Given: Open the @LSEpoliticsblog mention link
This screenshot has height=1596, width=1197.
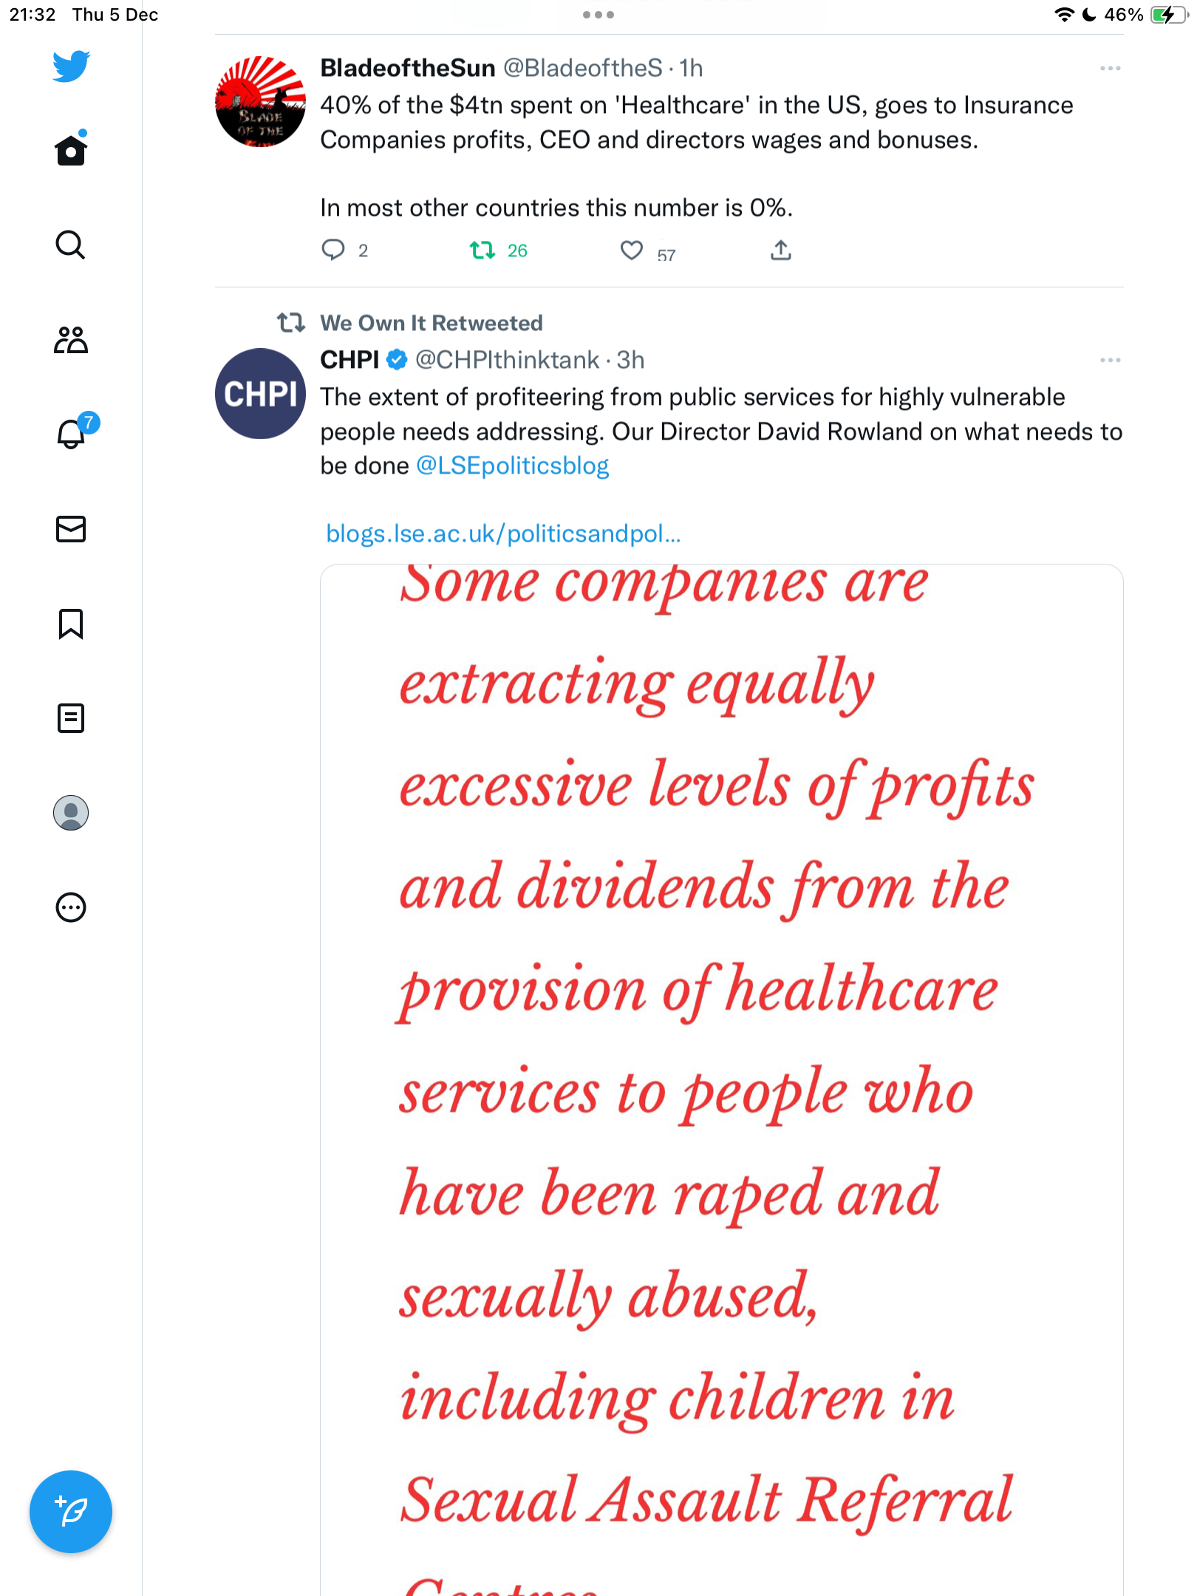Looking at the screenshot, I should (x=513, y=465).
